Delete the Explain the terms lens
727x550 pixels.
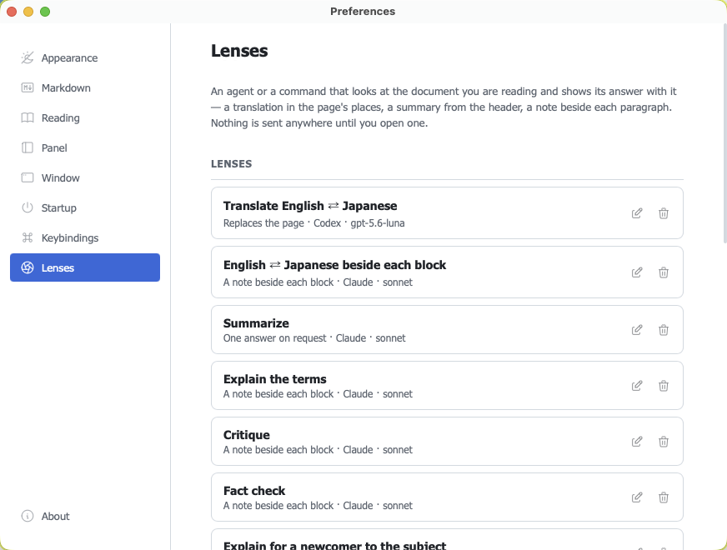(x=664, y=386)
